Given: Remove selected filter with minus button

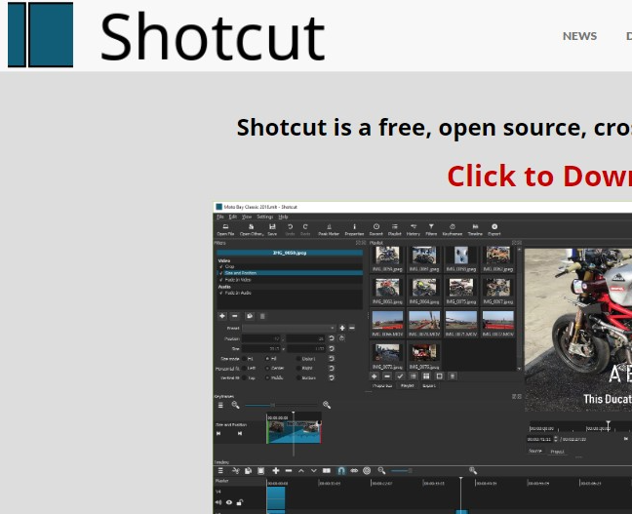Looking at the screenshot, I should (x=235, y=316).
